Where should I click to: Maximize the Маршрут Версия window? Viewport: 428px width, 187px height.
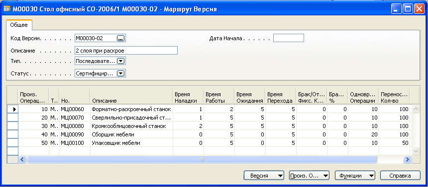(408, 9)
